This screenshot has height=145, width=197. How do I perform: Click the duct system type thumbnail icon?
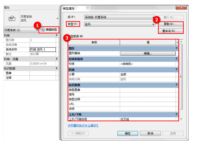pos(12,19)
